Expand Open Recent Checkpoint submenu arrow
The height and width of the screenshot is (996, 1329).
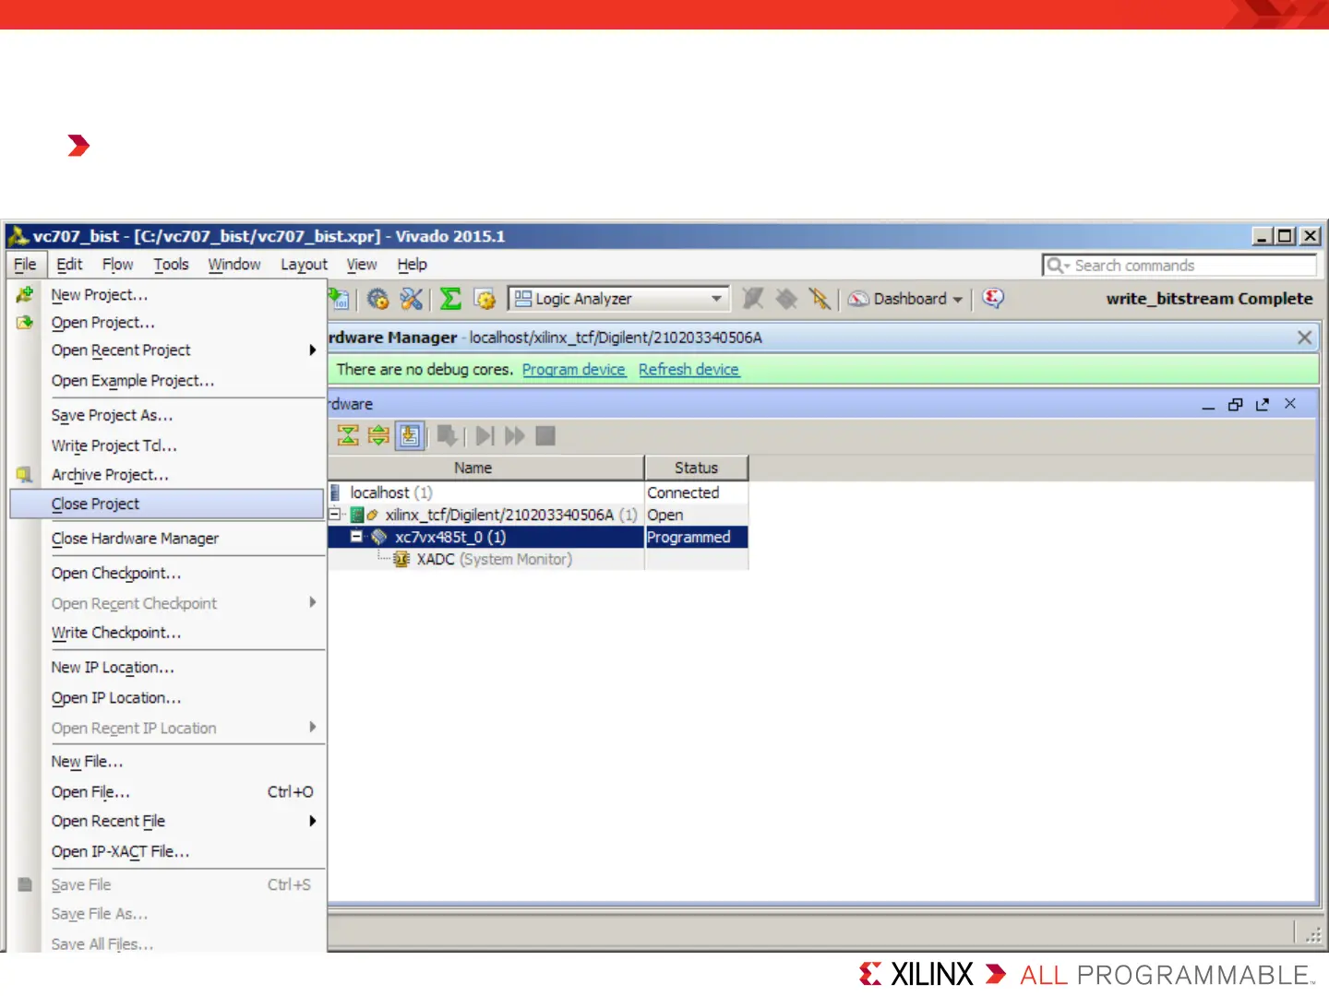[x=313, y=602]
